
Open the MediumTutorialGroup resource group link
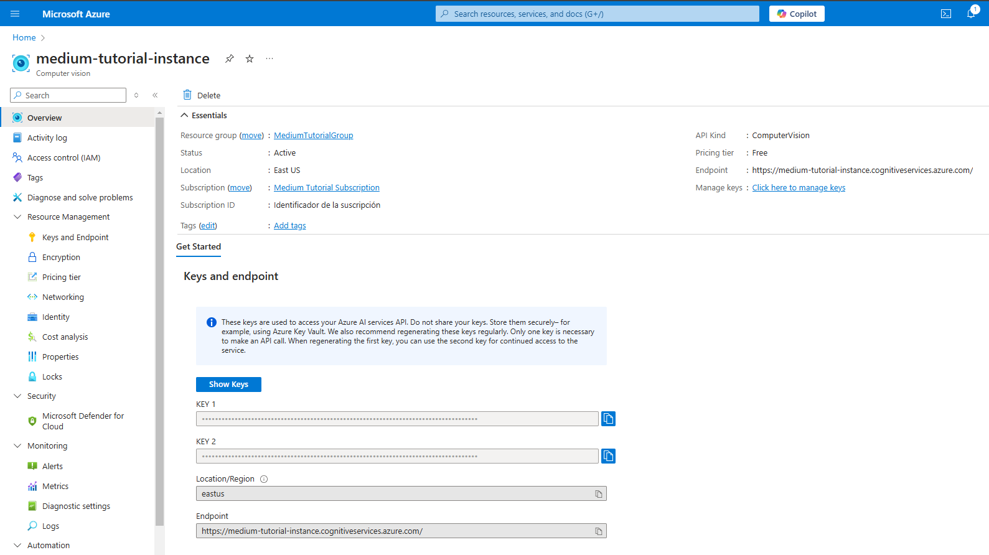314,135
